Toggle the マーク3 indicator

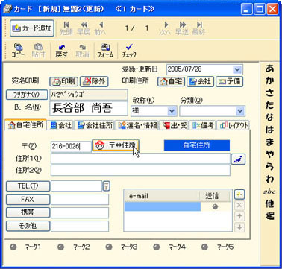(x=109, y=247)
